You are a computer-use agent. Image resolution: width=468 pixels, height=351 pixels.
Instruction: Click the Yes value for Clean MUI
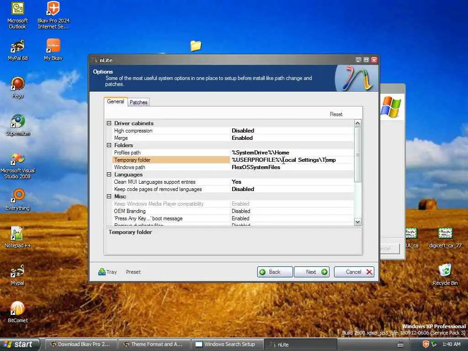pyautogui.click(x=236, y=182)
